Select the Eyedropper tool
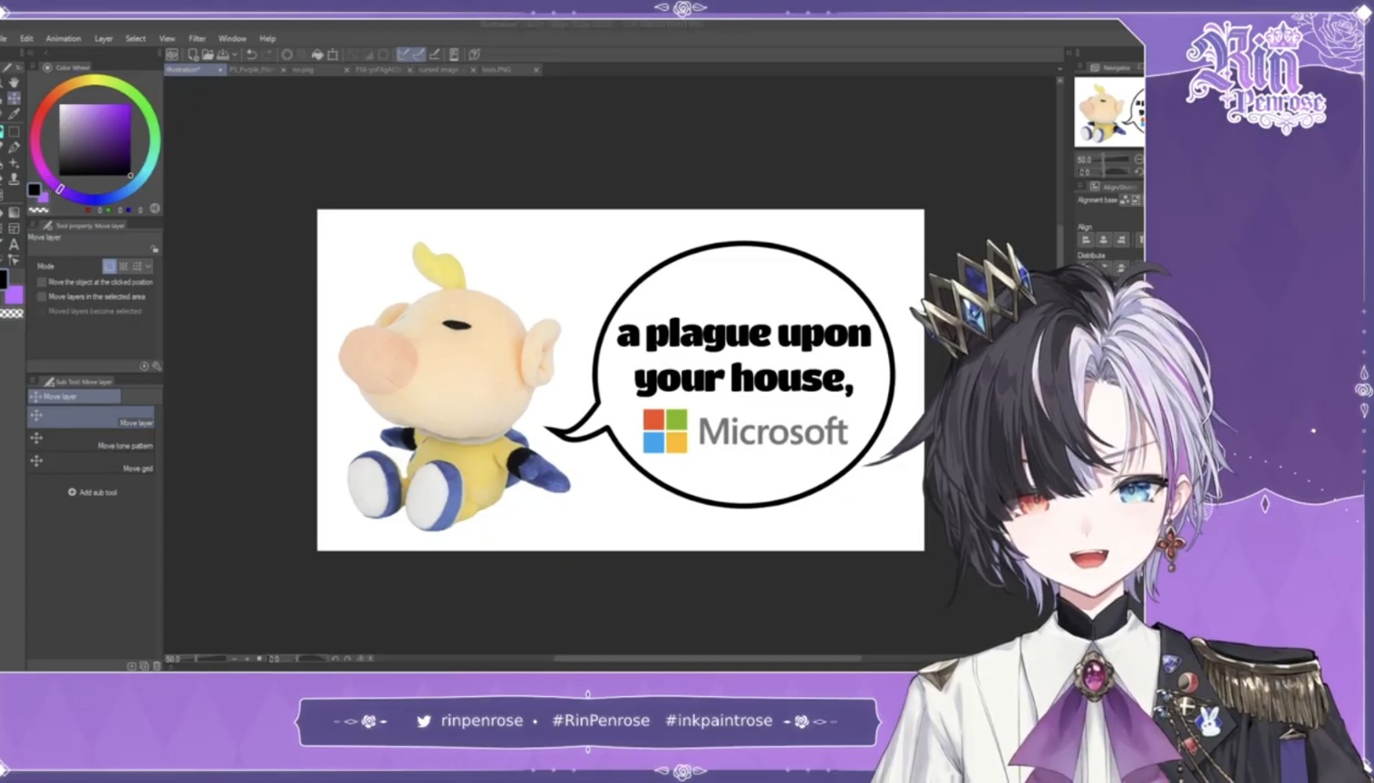This screenshot has width=1374, height=783. [14, 113]
